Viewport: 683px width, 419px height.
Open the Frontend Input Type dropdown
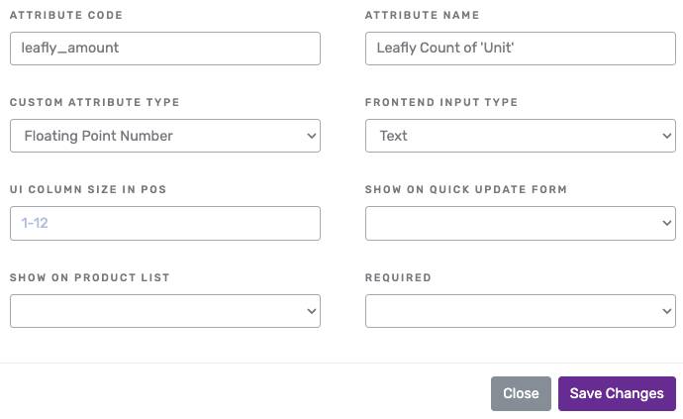tap(521, 136)
